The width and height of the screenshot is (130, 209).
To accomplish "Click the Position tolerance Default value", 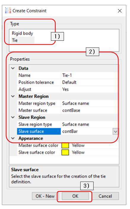I will tap(90, 82).
